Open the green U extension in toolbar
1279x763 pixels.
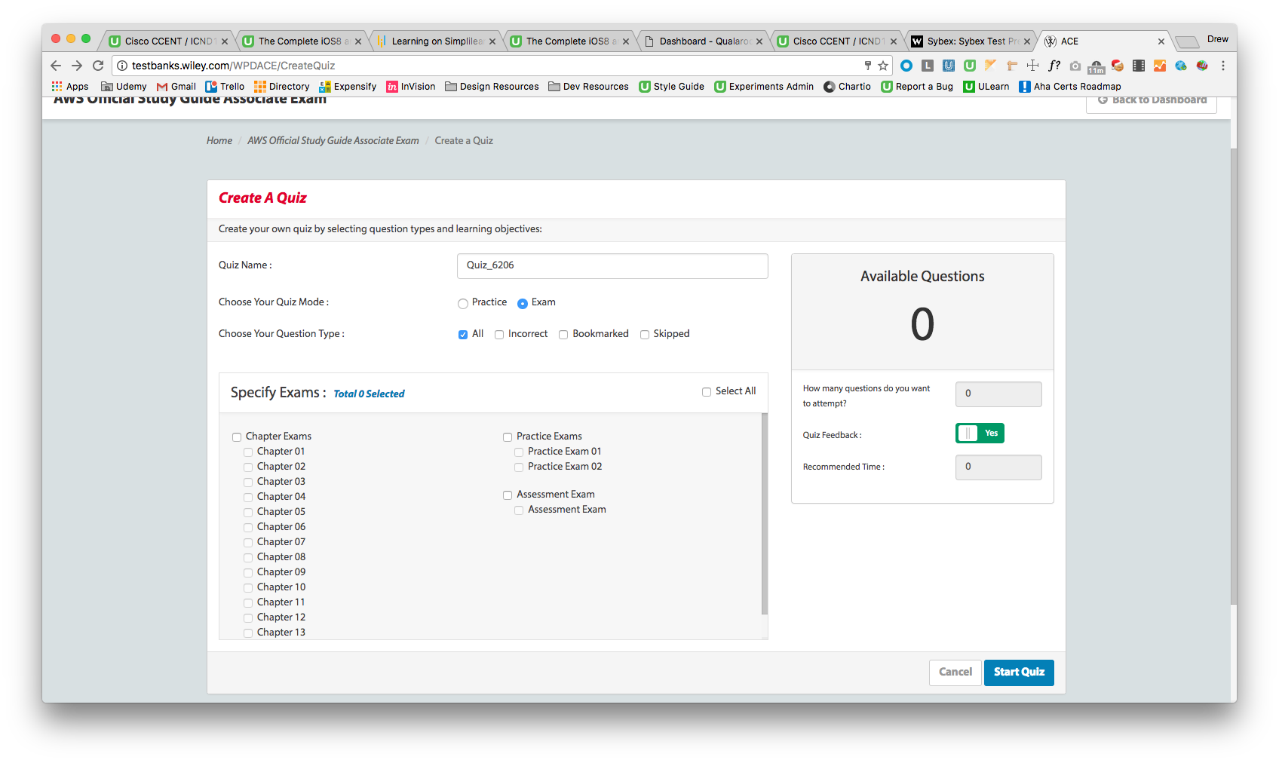970,66
